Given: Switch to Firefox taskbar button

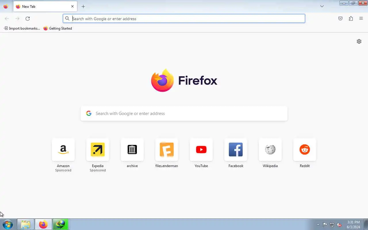Looking at the screenshot, I should pyautogui.click(x=43, y=224).
